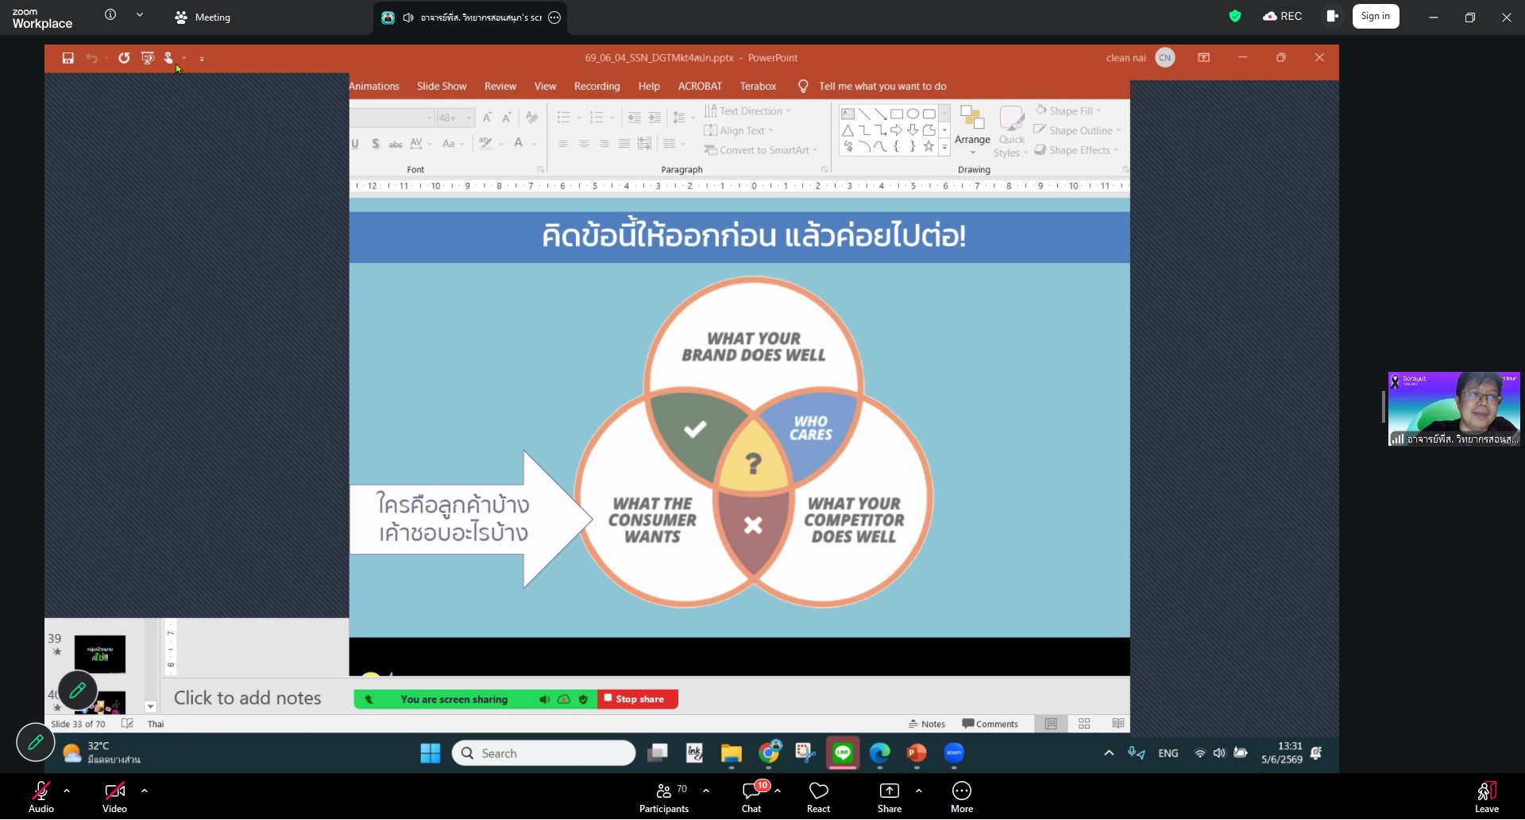Click the Zoom Share icon

click(890, 798)
